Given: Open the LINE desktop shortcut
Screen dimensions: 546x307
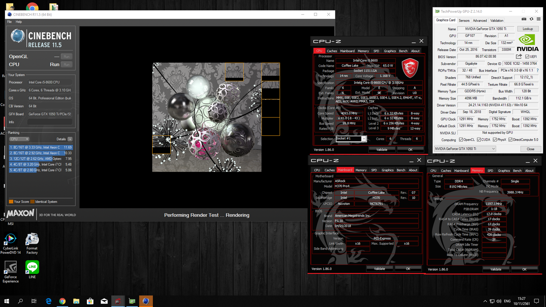Looking at the screenshot, I should 32,269.
